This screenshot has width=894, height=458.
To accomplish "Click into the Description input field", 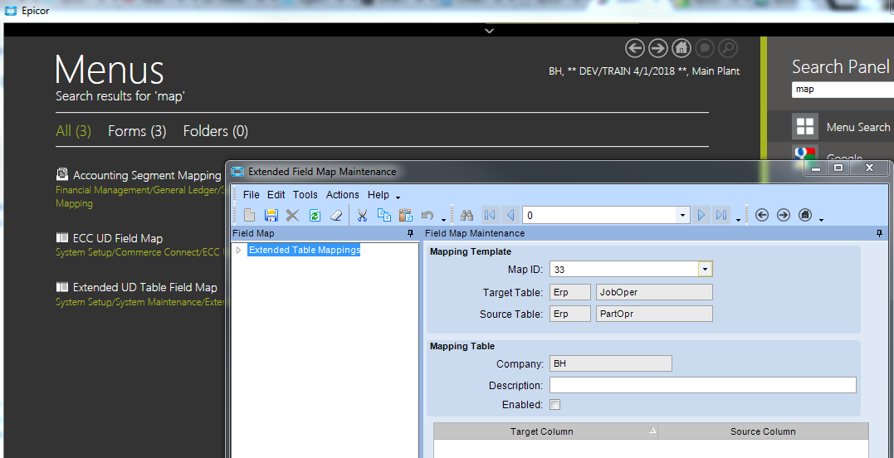I will tap(702, 385).
